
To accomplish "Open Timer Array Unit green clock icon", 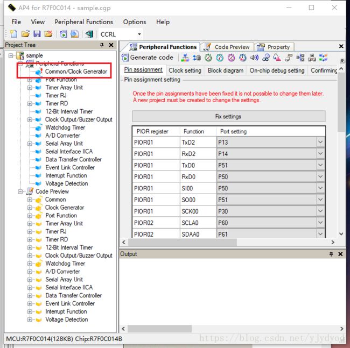I will [208, 58].
